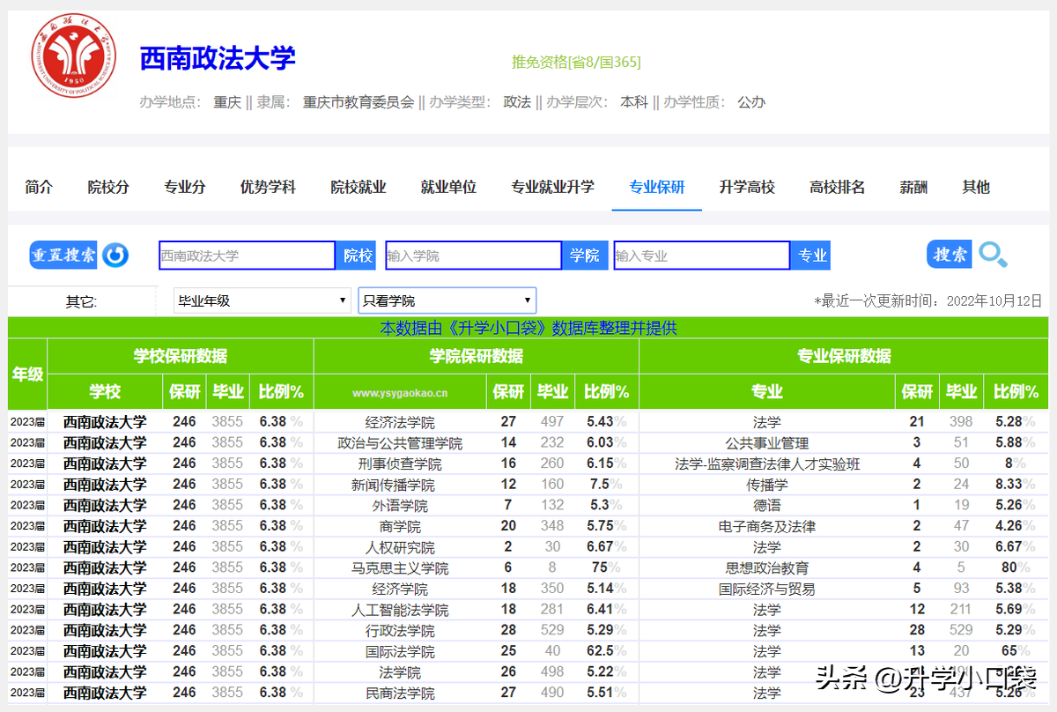Open the 只看学院 dropdown
This screenshot has height=712, width=1057.
point(447,300)
